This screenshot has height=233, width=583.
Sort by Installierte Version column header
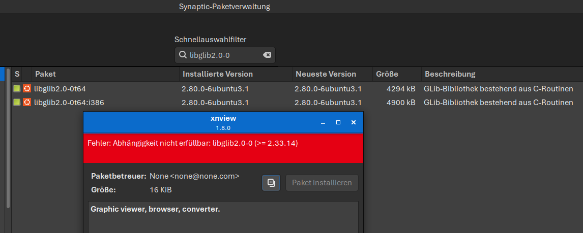tap(217, 74)
